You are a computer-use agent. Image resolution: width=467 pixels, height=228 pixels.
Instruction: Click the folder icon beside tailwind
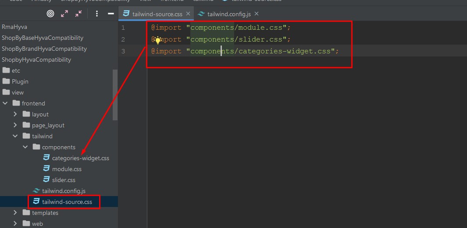point(26,136)
